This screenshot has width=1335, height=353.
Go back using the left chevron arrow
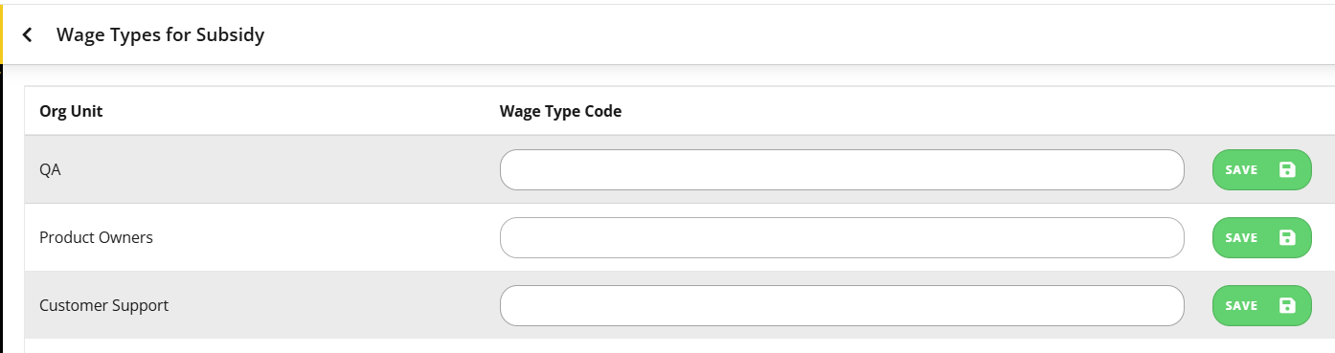pyautogui.click(x=27, y=35)
